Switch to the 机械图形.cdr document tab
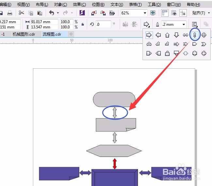212x186 pixels. click(24, 34)
